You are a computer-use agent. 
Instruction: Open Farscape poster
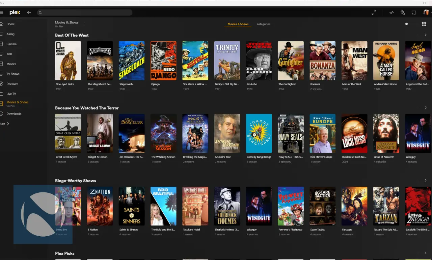click(354, 206)
